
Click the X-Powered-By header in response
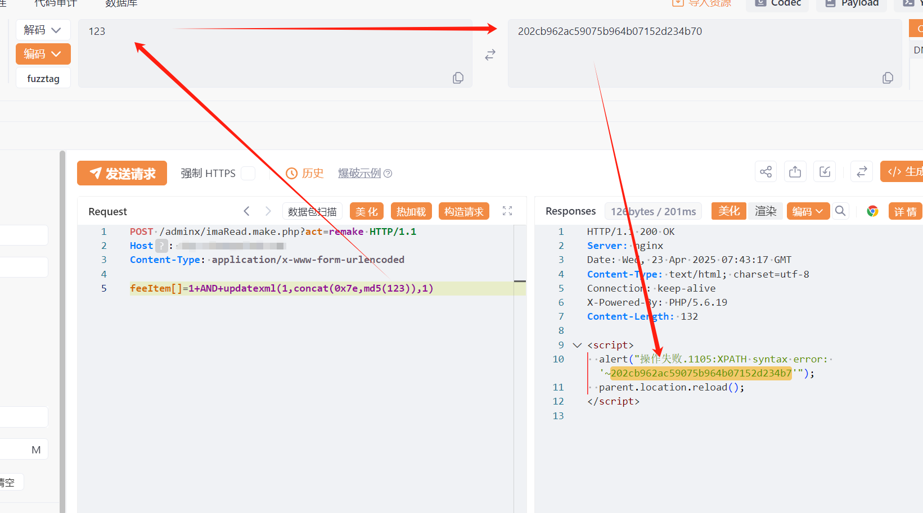657,302
